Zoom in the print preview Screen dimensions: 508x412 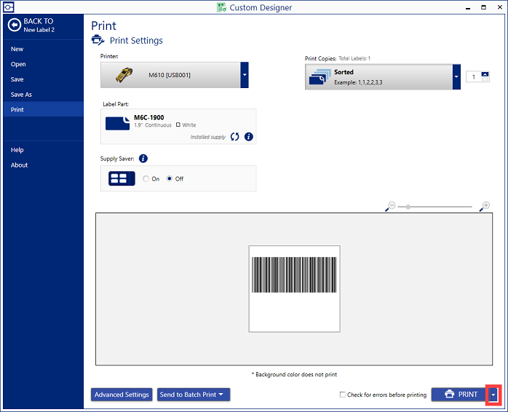(x=485, y=206)
